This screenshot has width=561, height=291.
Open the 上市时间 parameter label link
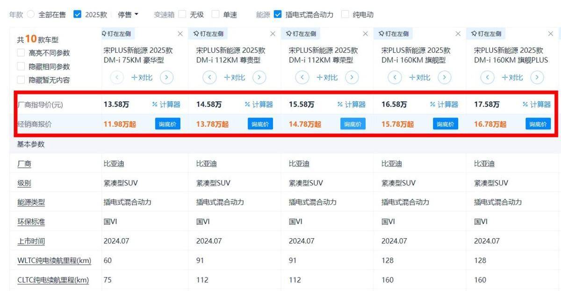(x=31, y=241)
